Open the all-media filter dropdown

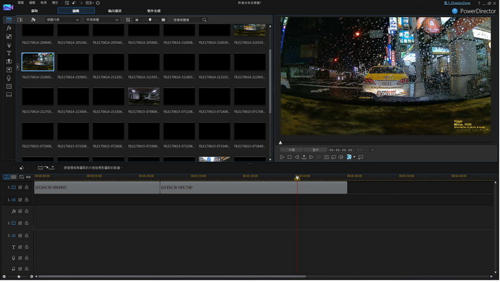tap(102, 20)
